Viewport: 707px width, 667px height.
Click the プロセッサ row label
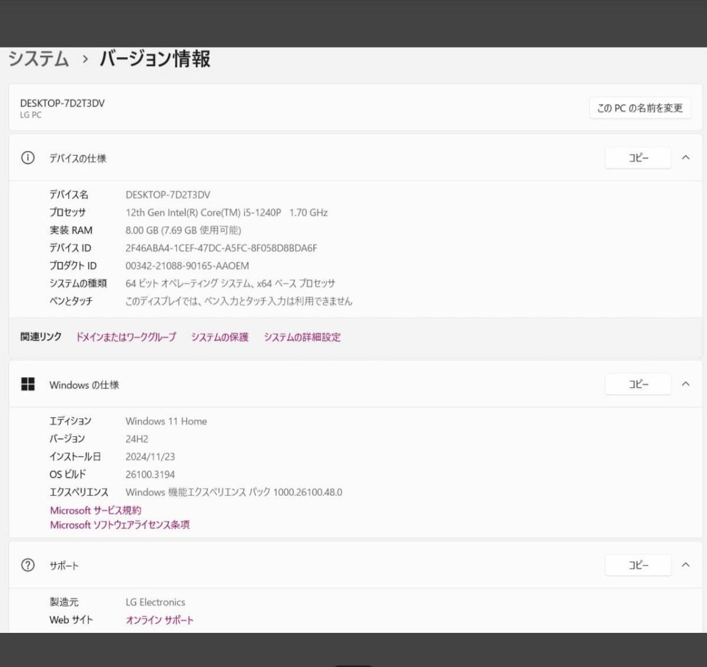(x=68, y=213)
